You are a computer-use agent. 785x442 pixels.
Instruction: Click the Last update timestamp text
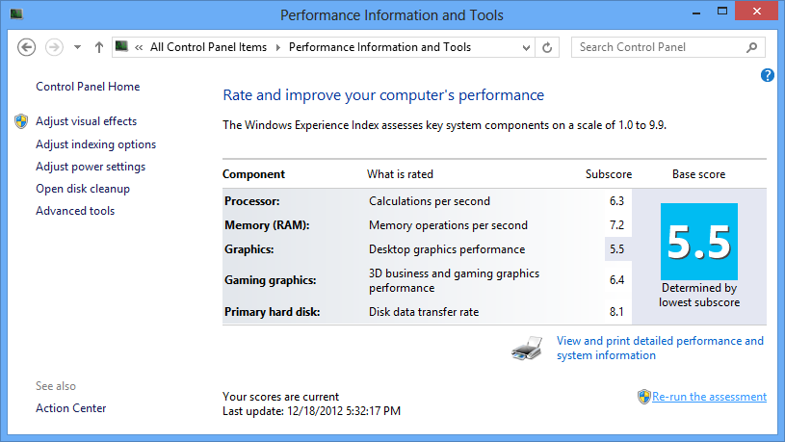(311, 411)
